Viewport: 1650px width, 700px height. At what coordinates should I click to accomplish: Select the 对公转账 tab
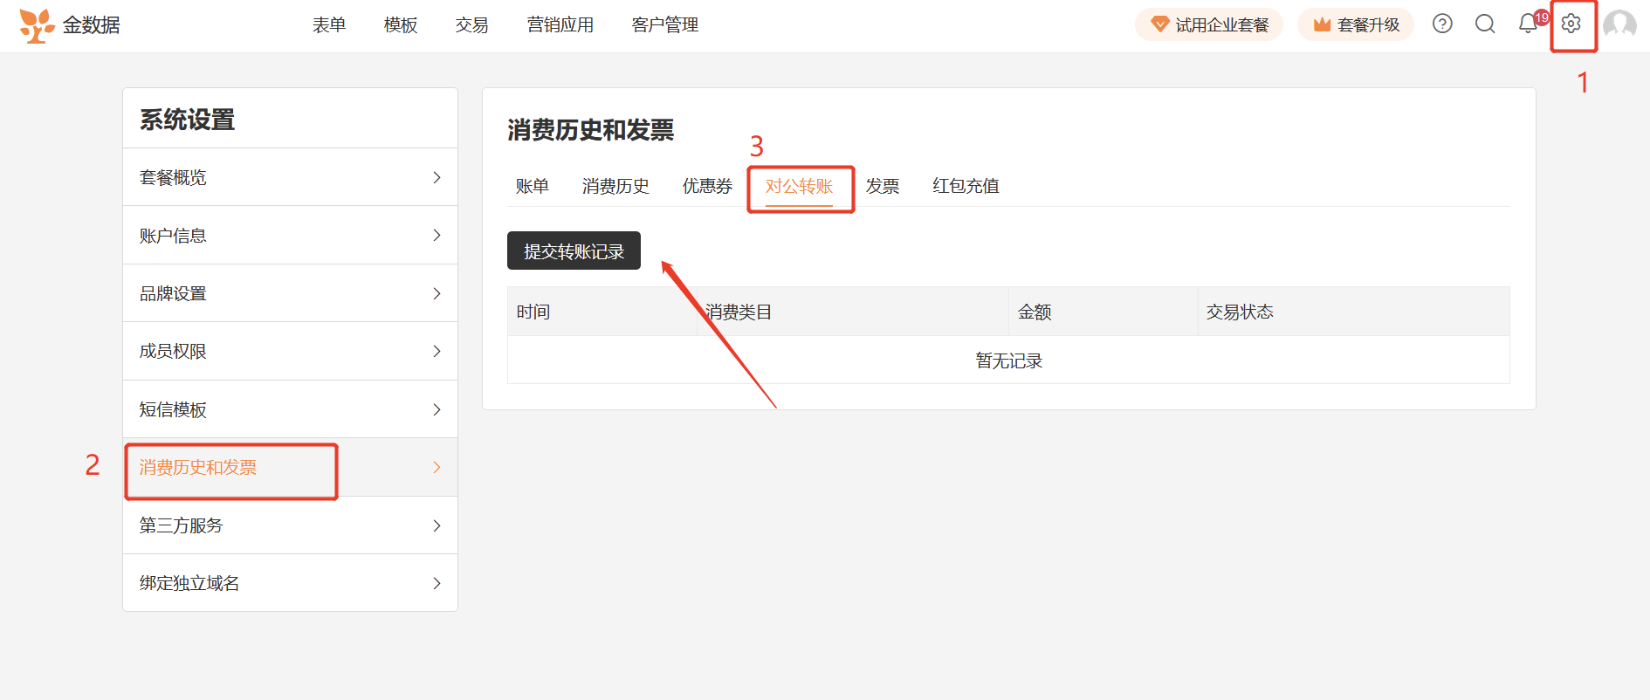tap(800, 186)
